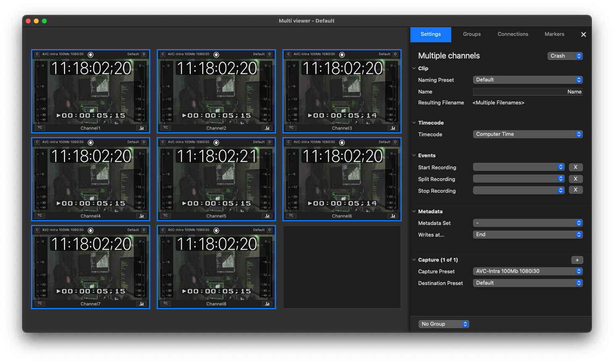Toggle the record button on Channel4
Viewport: 614px width, 362px height.
click(x=91, y=143)
